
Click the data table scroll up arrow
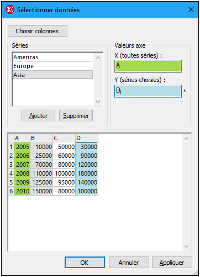186,138
